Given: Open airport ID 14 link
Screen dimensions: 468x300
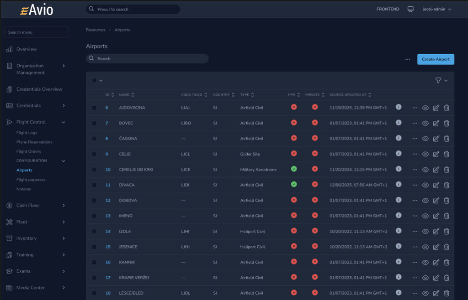Looking at the screenshot, I should coord(108,232).
